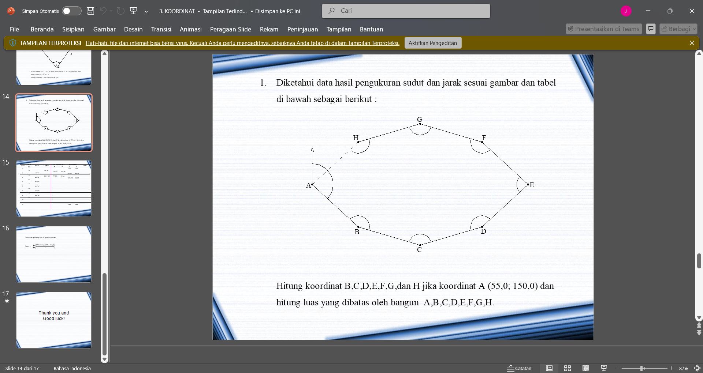This screenshot has width=703, height=373.
Task: Click the PowerPoint application logo icon
Action: click(11, 11)
